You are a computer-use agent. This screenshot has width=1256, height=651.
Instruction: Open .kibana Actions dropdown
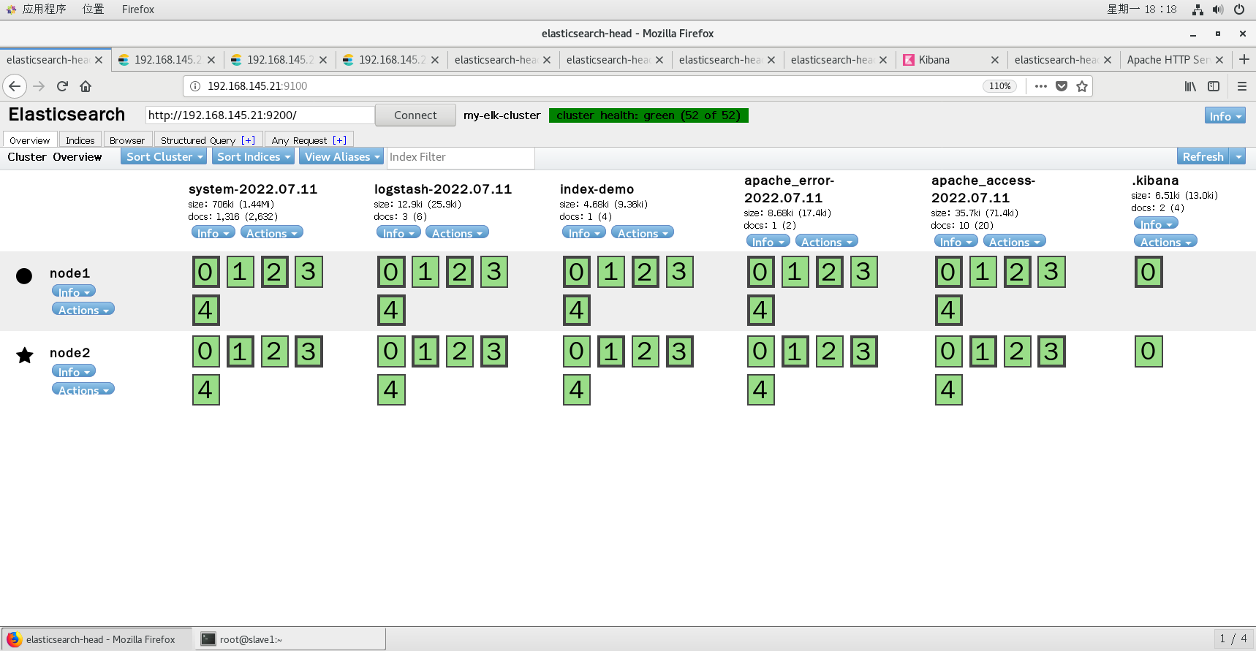tap(1165, 241)
